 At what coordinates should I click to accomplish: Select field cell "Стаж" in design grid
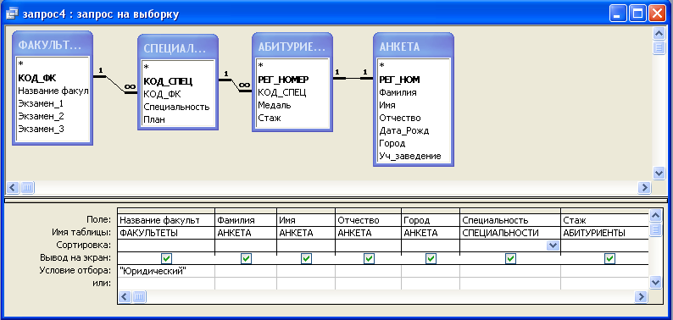point(604,220)
